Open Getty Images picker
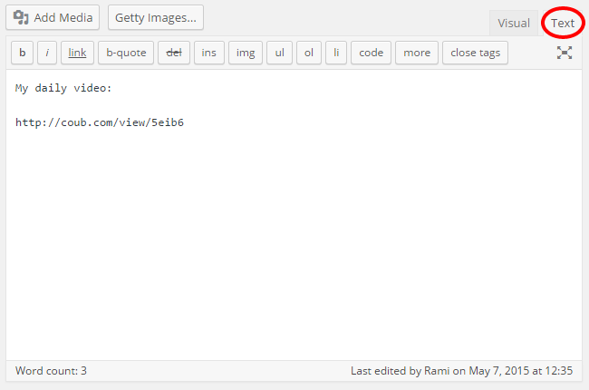The height and width of the screenshot is (390, 589). click(x=156, y=17)
